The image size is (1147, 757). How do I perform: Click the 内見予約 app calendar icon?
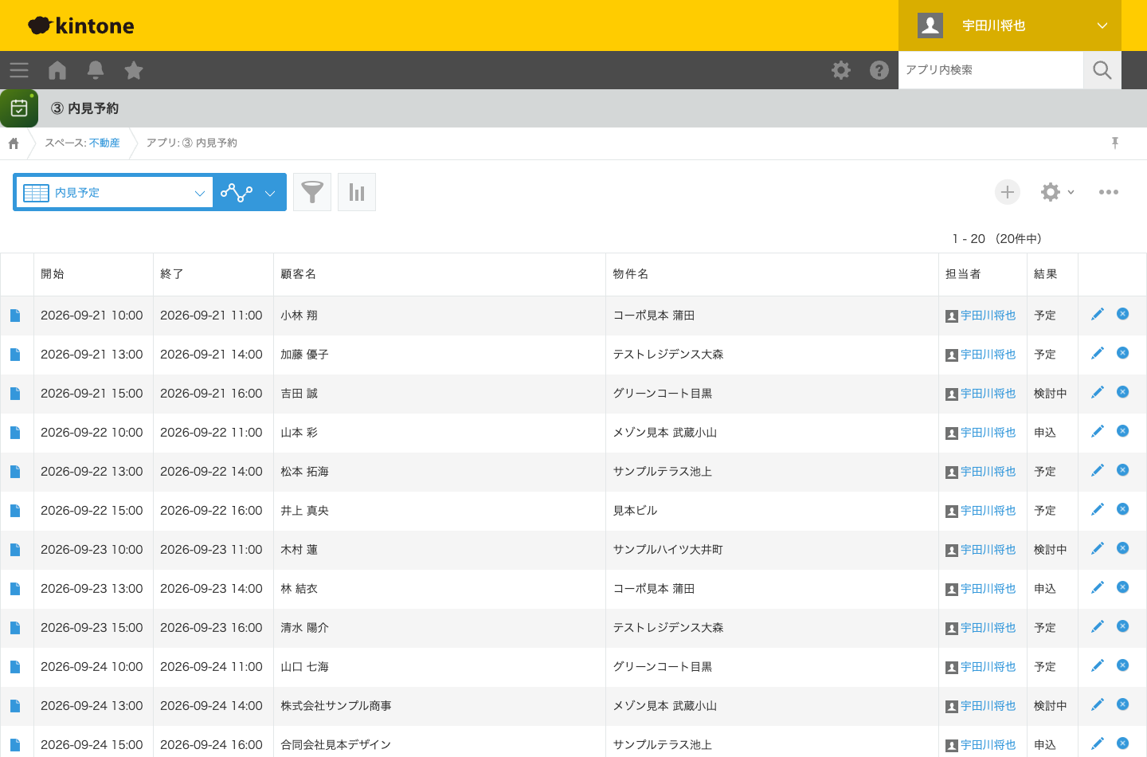19,108
